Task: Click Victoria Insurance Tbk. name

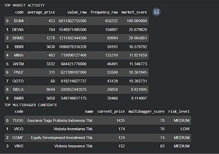Action: (74, 146)
